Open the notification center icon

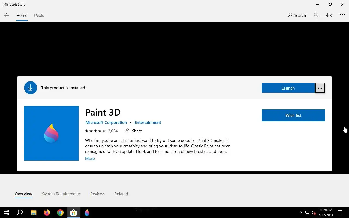pyautogui.click(x=340, y=213)
